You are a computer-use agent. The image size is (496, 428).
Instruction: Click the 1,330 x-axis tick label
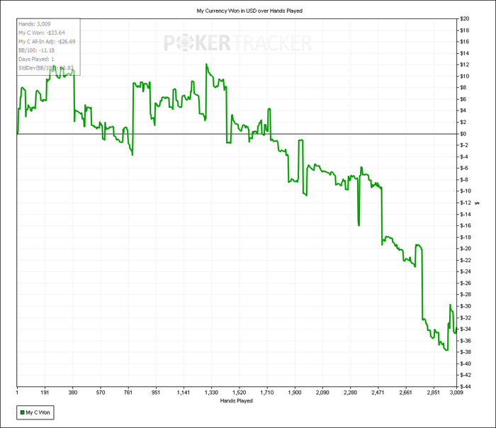pos(211,393)
